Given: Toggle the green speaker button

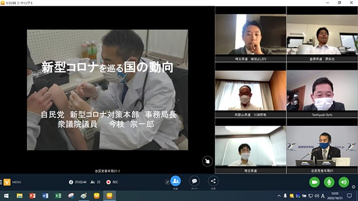Looking at the screenshot, I should (344, 182).
